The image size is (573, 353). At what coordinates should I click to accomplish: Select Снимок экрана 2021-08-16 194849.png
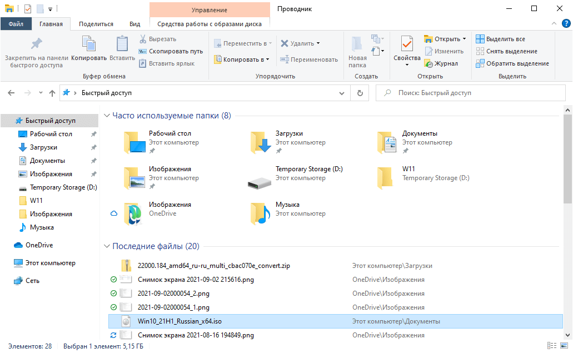click(x=336, y=335)
